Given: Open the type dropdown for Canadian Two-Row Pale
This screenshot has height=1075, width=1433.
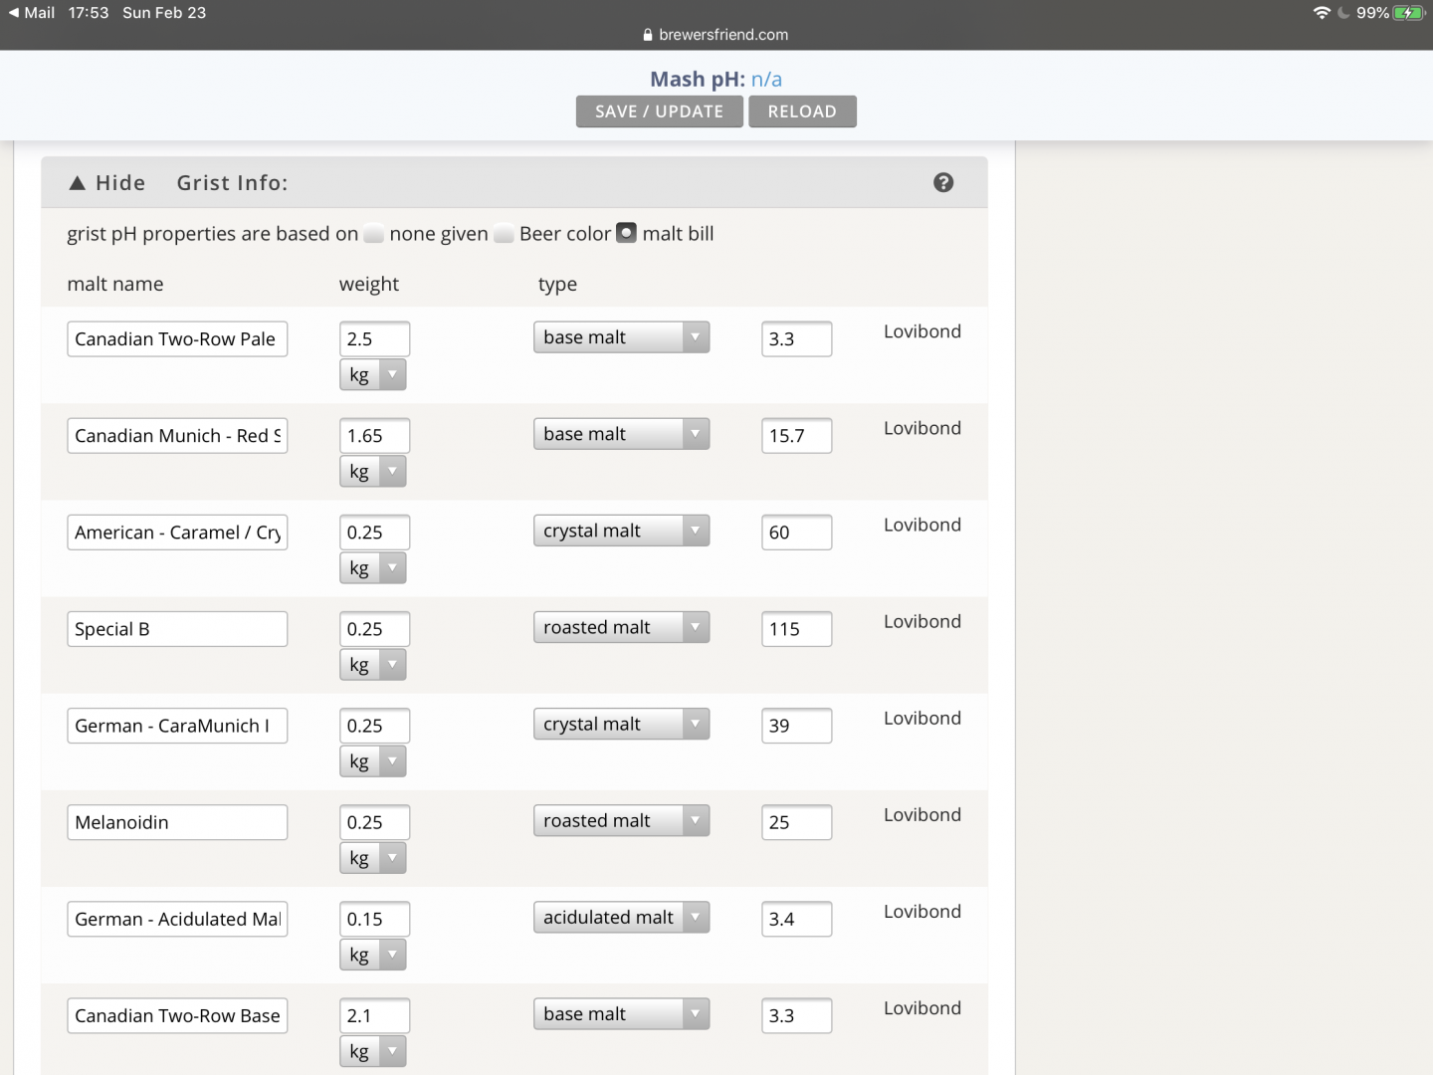Looking at the screenshot, I should point(621,337).
